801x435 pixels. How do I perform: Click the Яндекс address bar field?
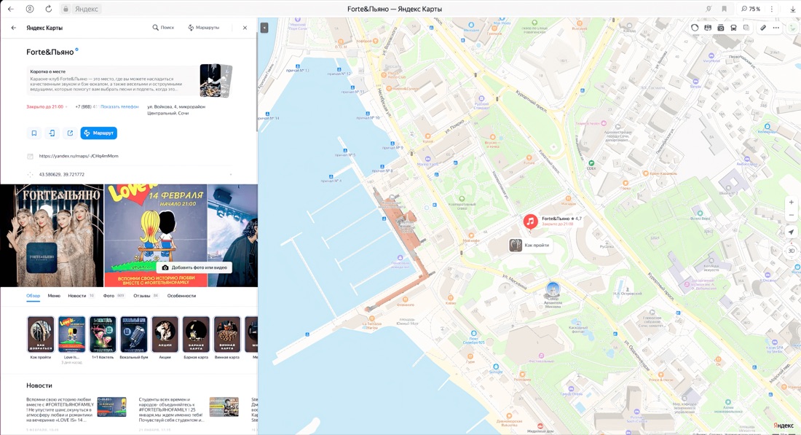click(x=86, y=9)
